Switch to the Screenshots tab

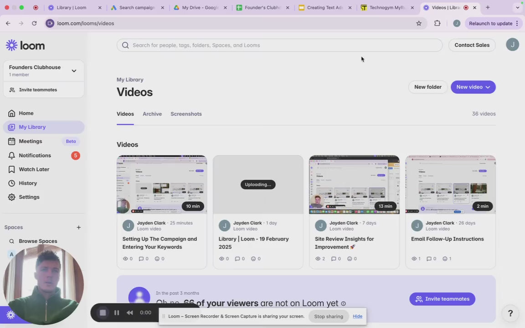click(186, 114)
